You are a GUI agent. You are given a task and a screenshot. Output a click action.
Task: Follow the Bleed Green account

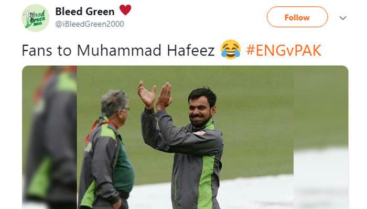(297, 17)
